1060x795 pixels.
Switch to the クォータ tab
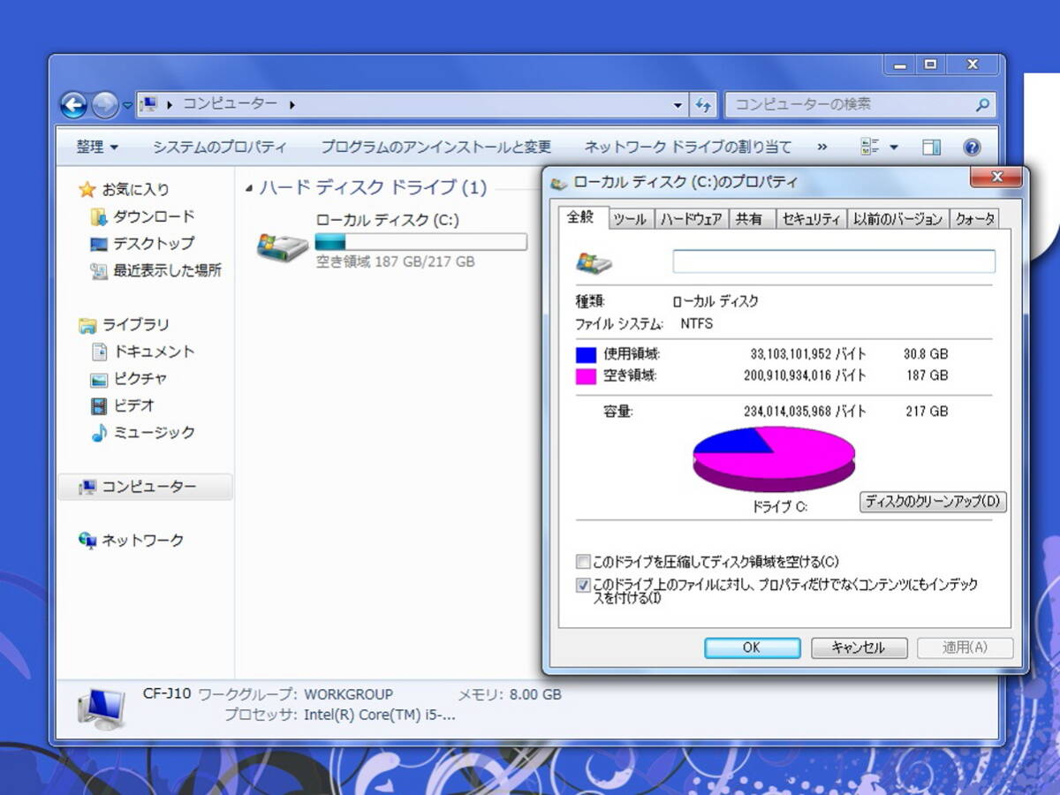tap(974, 219)
